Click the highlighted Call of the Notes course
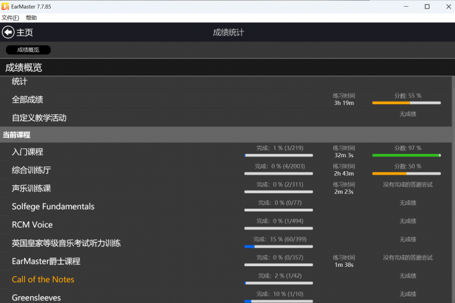The height and width of the screenshot is (303, 455). coord(43,280)
